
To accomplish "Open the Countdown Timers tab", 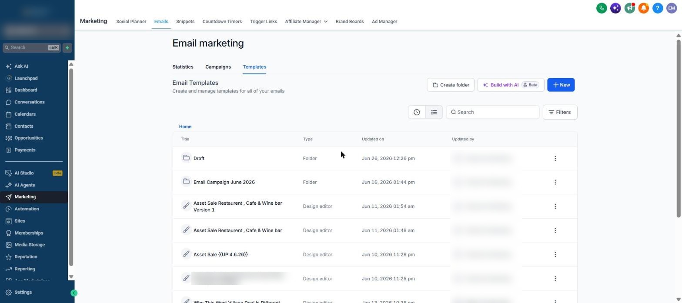I will click(x=222, y=21).
